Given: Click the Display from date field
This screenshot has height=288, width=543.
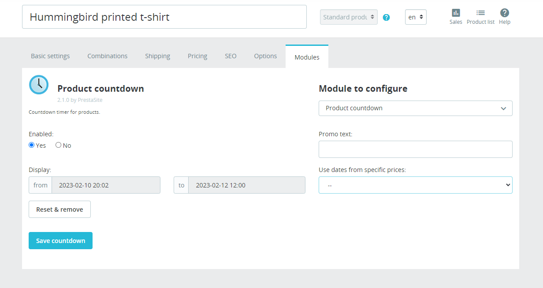Looking at the screenshot, I should [x=106, y=185].
